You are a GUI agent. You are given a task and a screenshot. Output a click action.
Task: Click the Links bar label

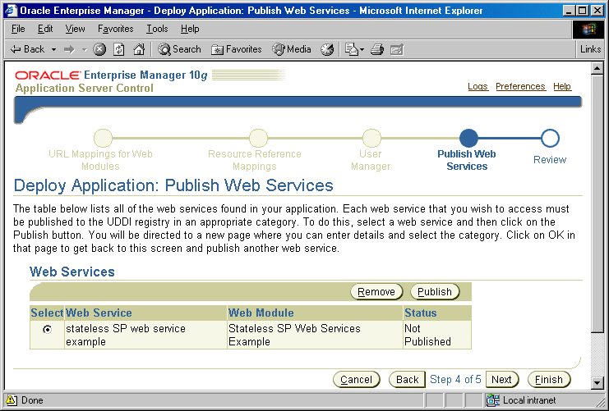[590, 49]
